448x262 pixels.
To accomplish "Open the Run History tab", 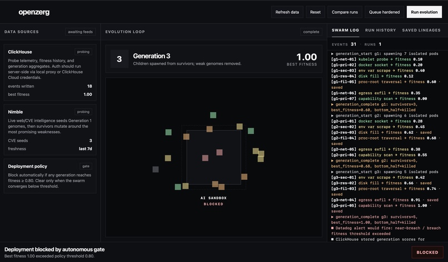I will (x=380, y=31).
